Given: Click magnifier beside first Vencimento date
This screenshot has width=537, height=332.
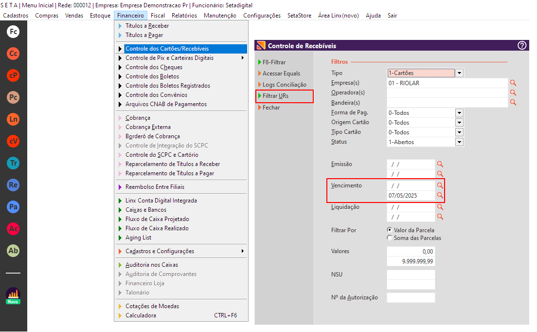Looking at the screenshot, I should tap(440, 185).
